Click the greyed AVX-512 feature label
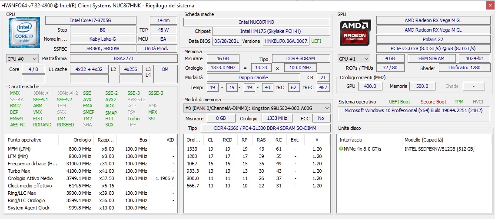 tap(136, 99)
